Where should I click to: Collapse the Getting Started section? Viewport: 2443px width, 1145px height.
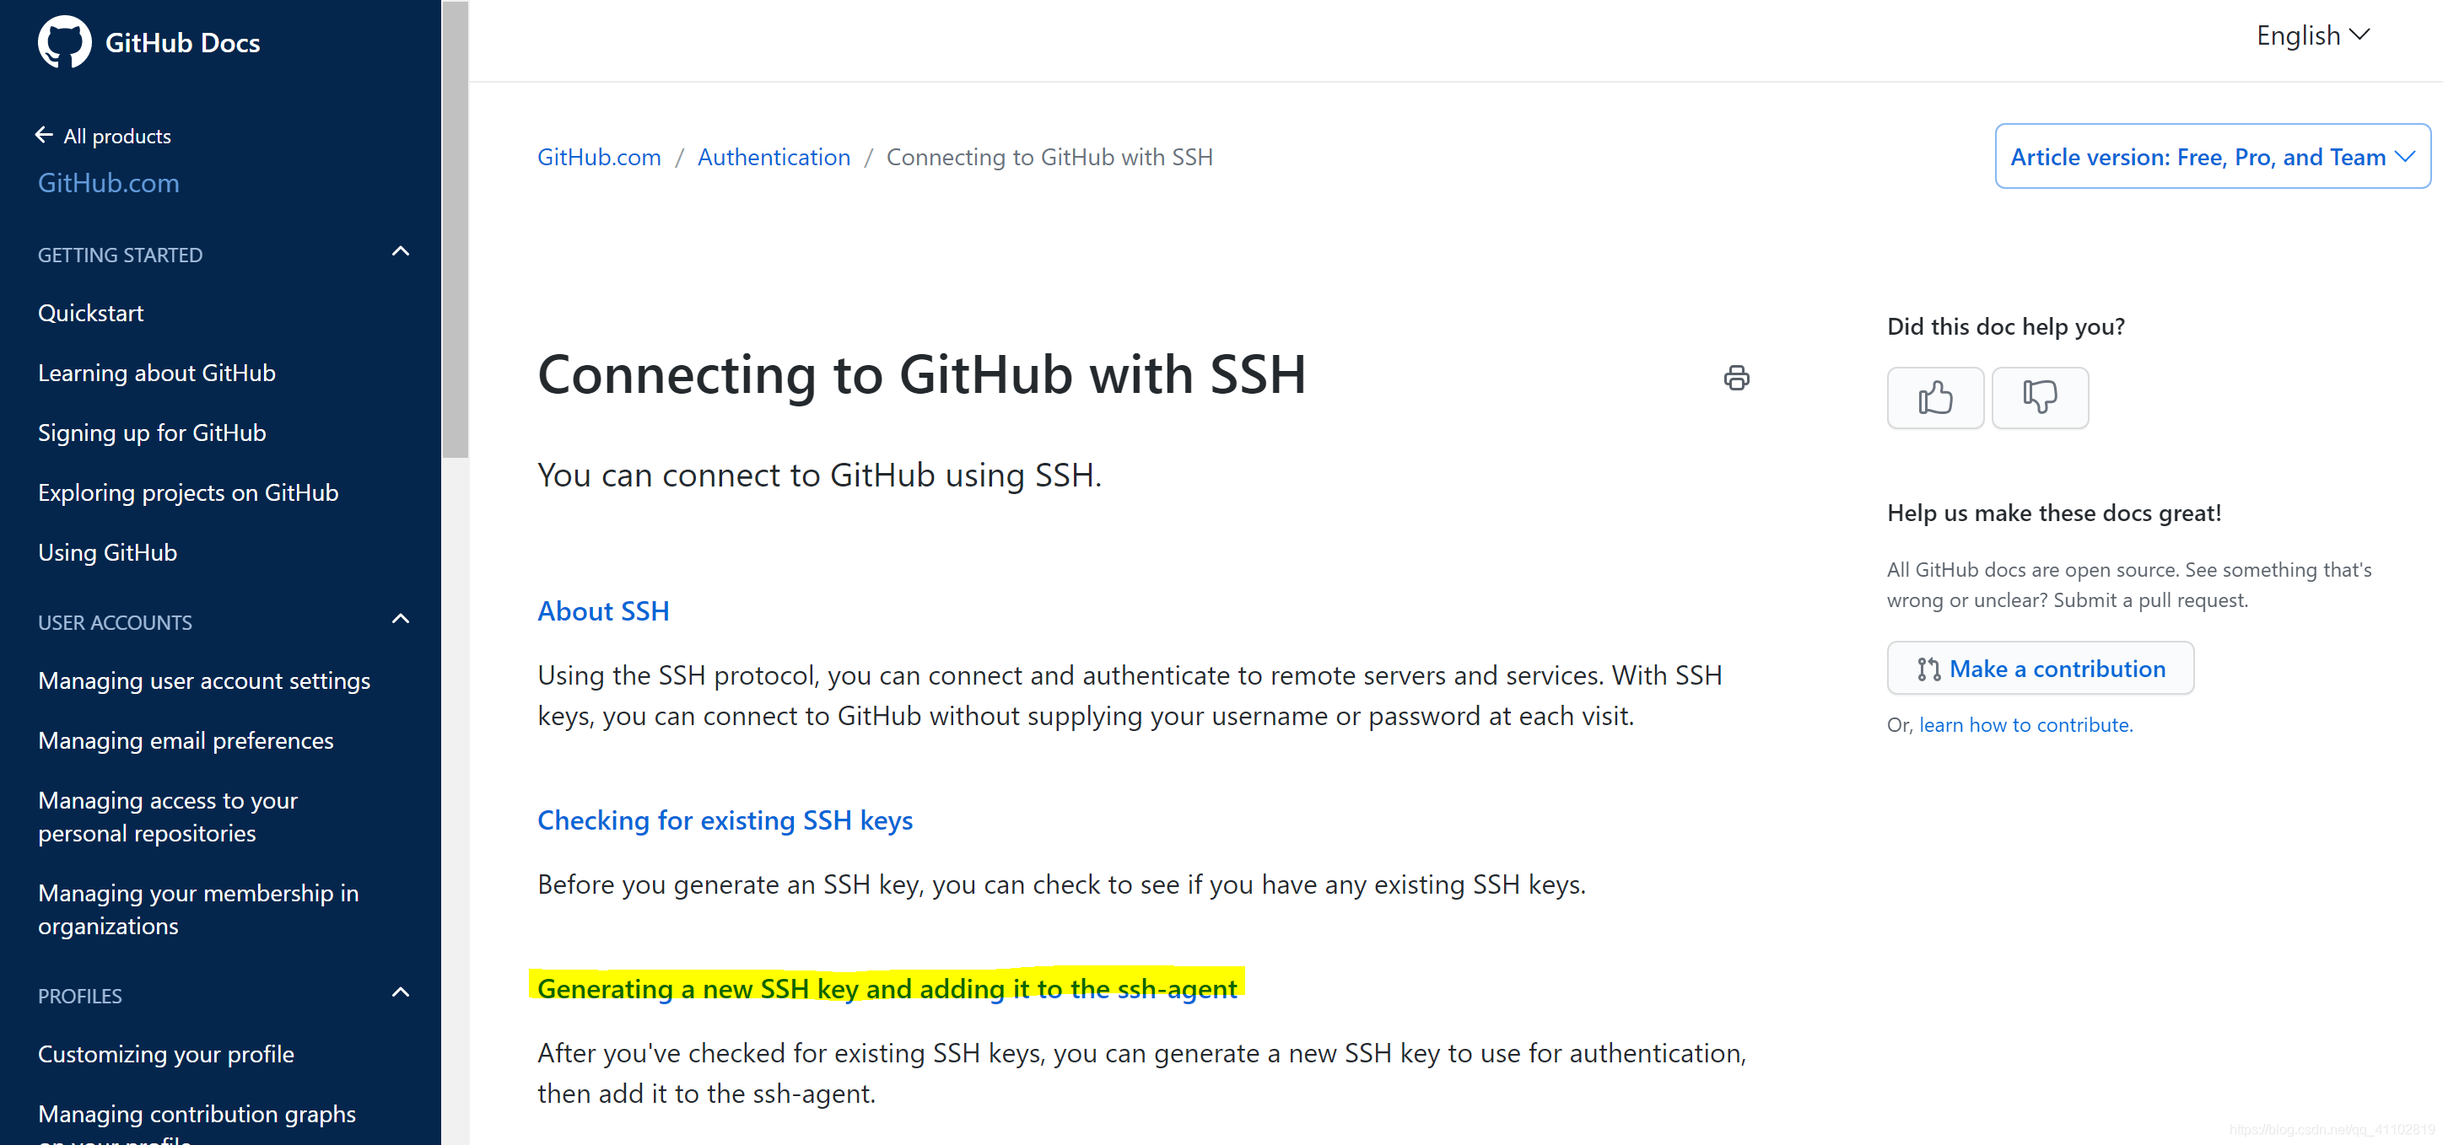click(400, 252)
